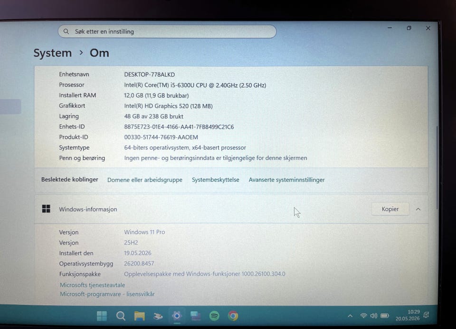Screen dimensions: 456x329
Task: Click Produkt-ID 00330-51744-76619-AAOEM
Action: point(161,137)
